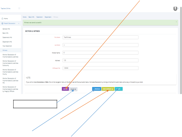
Task: Open View Statement from sidebar
Action: [7, 46]
